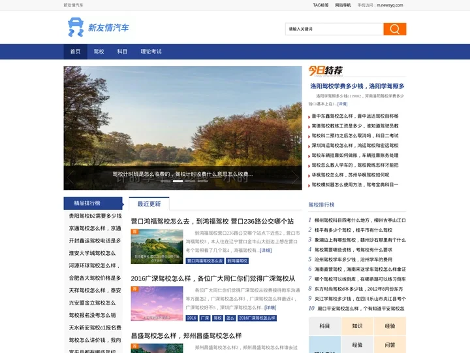470x353 pixels.
Task: Open ranking item 开封鑫运驾校电话是多
Action: [95, 241]
